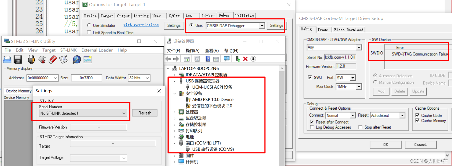Click Disconnect from target icon
452x166 pixels.
click(x=42, y=59)
